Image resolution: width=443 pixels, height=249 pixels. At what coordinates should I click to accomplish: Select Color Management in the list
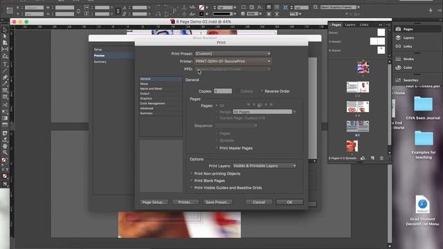pyautogui.click(x=161, y=103)
